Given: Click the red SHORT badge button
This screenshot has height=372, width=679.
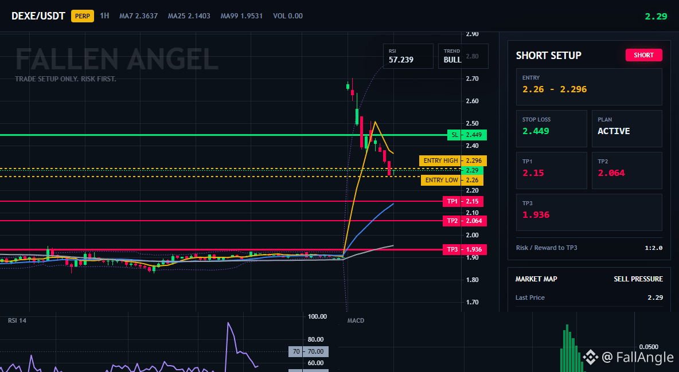Looking at the screenshot, I should click(643, 55).
